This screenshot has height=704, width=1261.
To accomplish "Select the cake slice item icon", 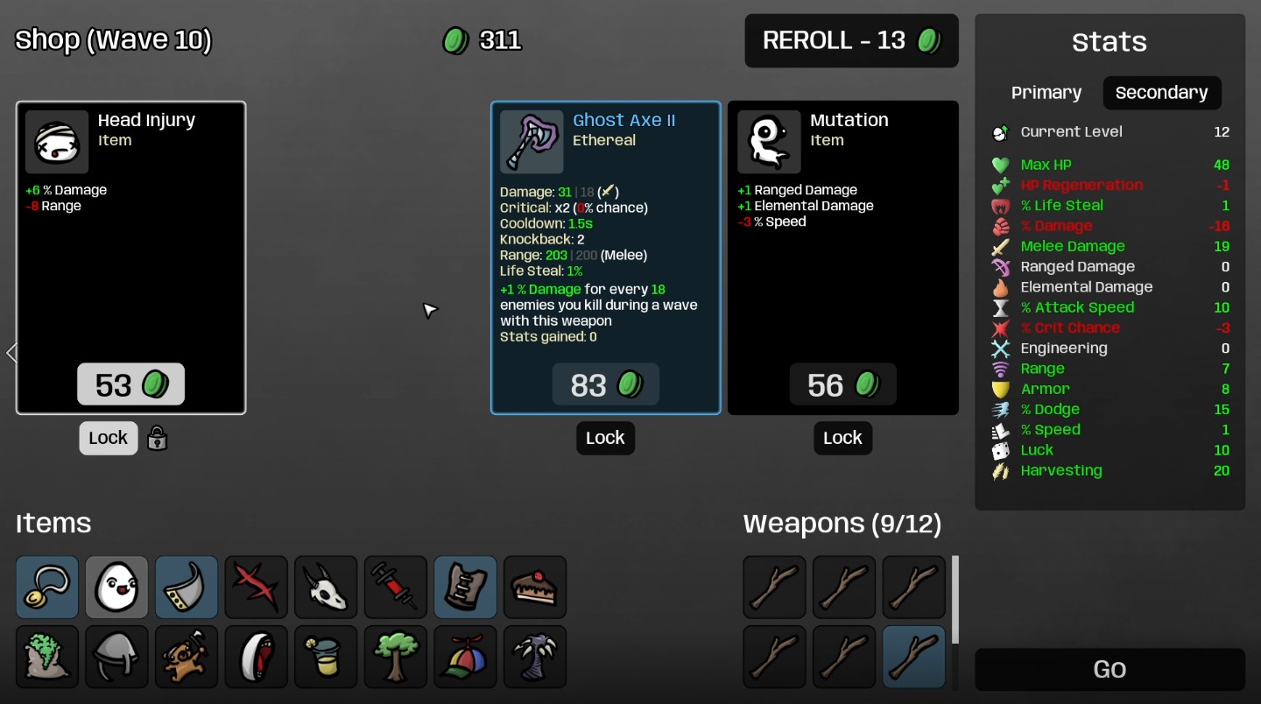I will pos(535,587).
